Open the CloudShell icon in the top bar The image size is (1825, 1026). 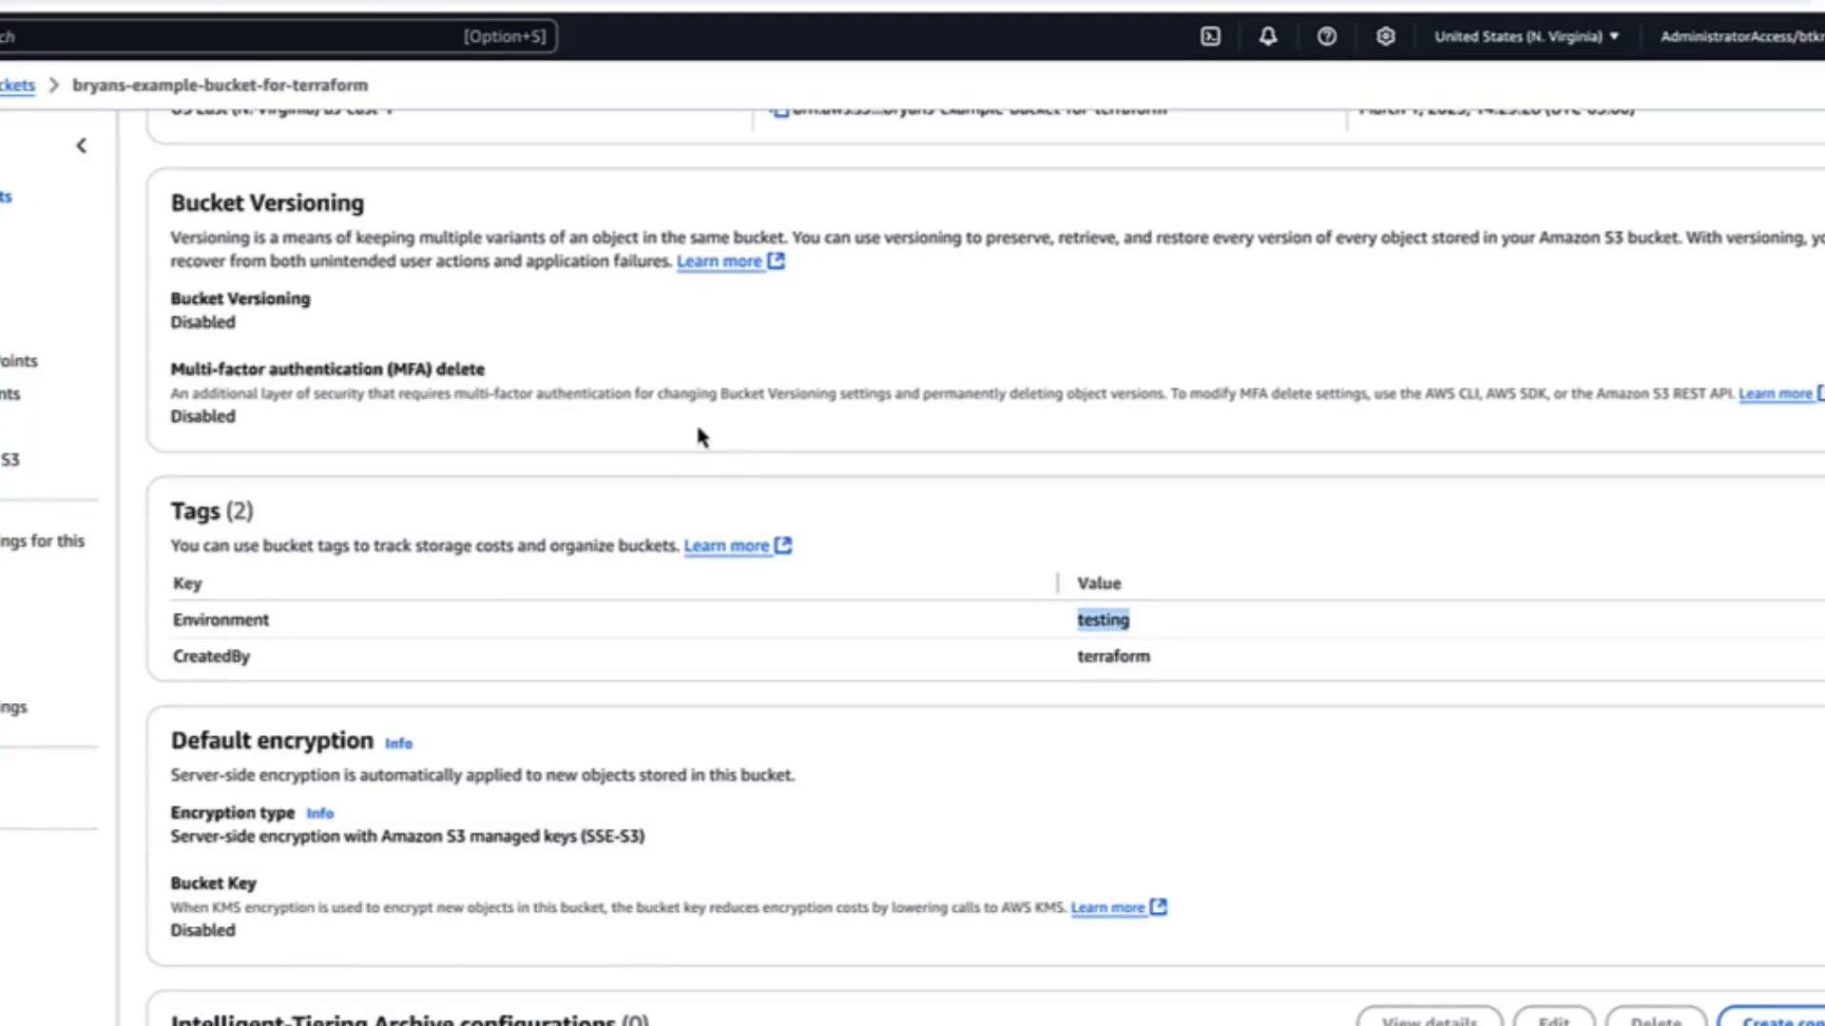pyautogui.click(x=1210, y=36)
